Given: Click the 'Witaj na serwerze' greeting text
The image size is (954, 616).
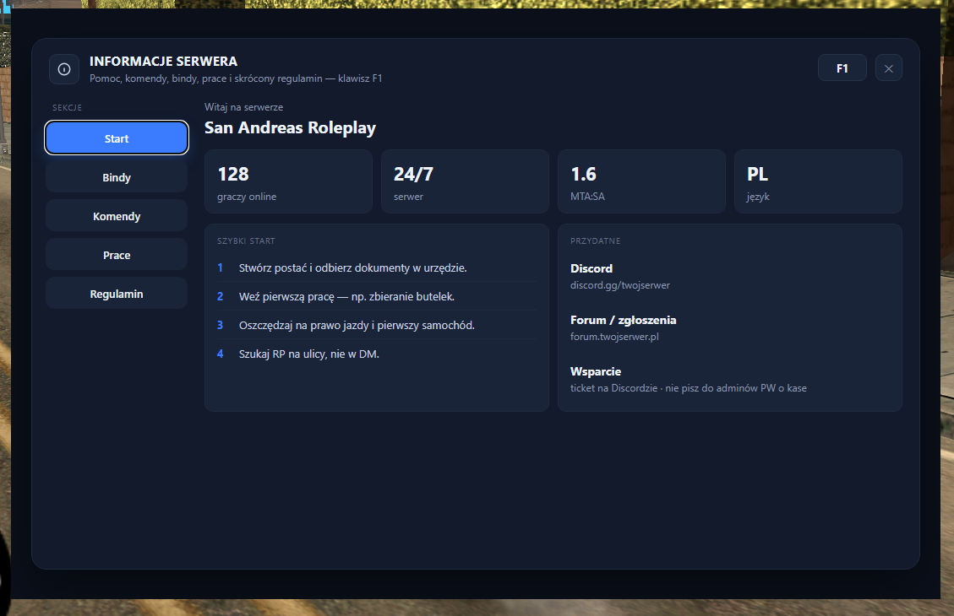Looking at the screenshot, I should click(243, 107).
